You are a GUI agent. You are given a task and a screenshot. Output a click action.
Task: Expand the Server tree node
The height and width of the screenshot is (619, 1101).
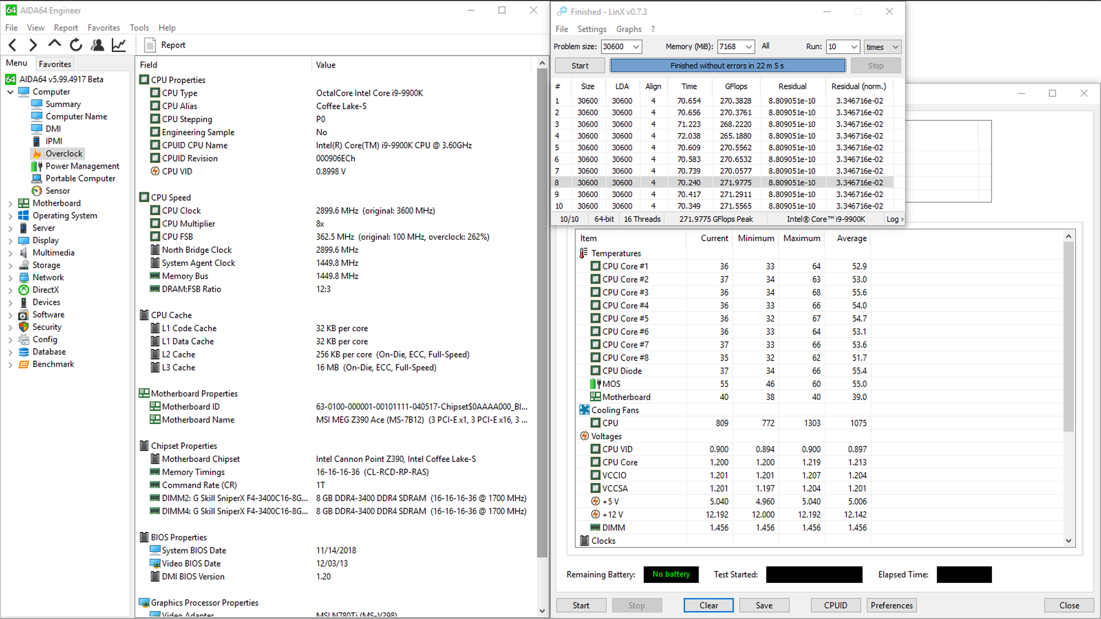[x=10, y=228]
